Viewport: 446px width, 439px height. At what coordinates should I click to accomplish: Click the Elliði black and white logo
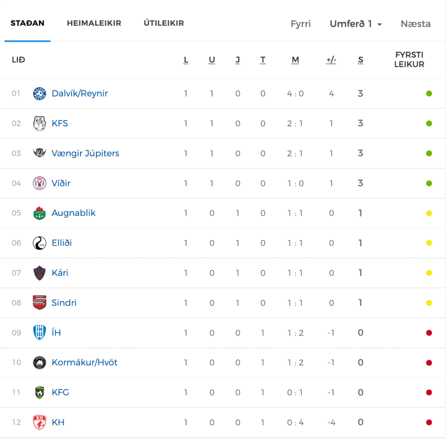(x=40, y=243)
